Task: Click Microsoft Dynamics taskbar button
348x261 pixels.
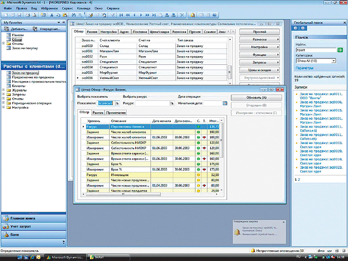Action: click(65, 257)
